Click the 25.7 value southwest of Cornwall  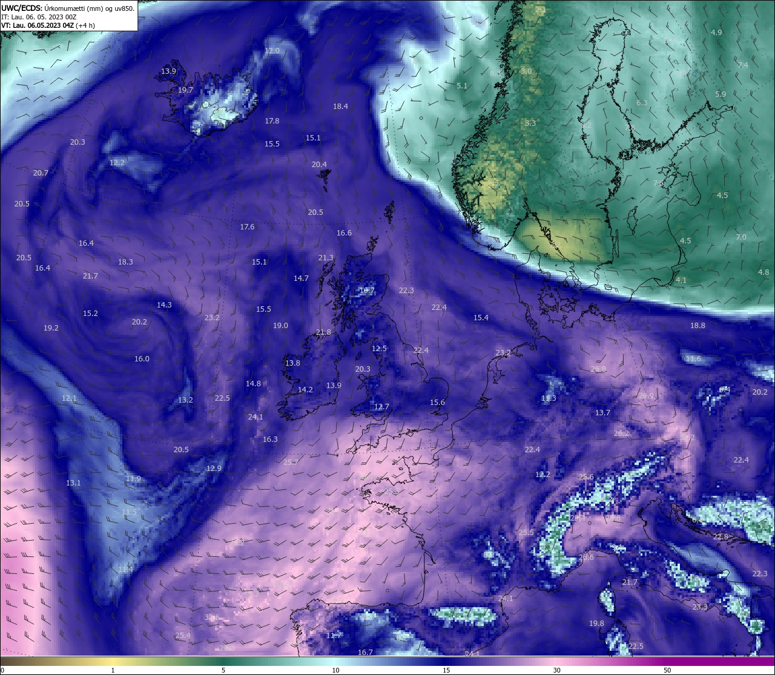point(291,463)
